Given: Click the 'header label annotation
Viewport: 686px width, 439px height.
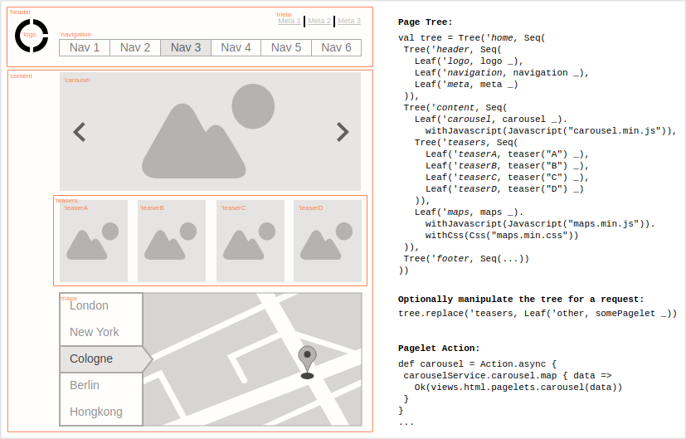Looking at the screenshot, I should point(20,12).
